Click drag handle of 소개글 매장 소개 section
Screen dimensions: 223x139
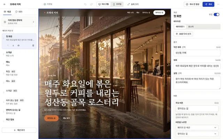[x=3, y=54]
